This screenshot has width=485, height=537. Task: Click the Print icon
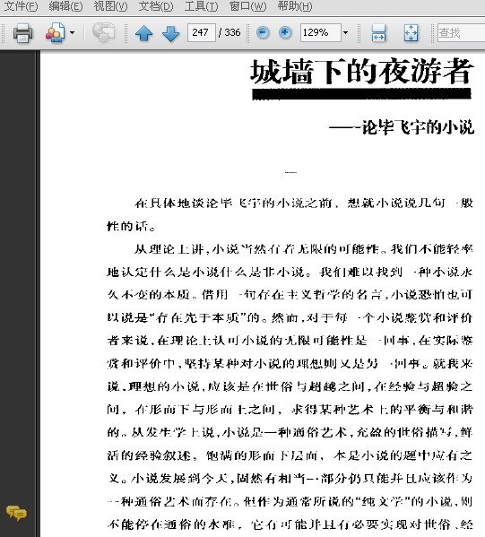click(x=23, y=33)
